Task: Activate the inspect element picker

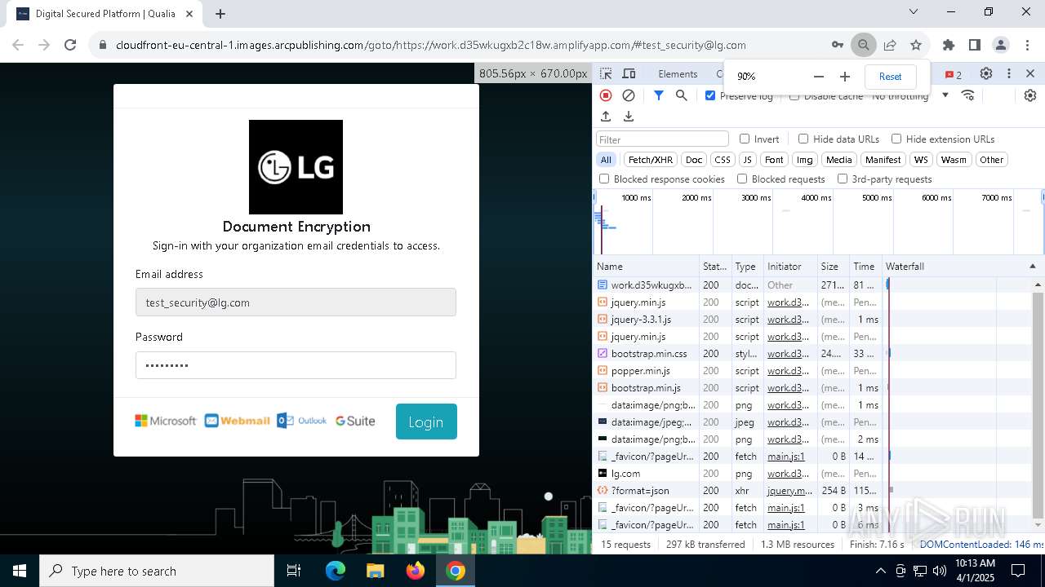Action: click(606, 74)
